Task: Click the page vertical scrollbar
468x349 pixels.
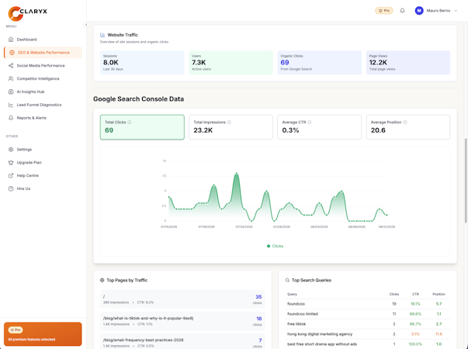Action: (466, 181)
